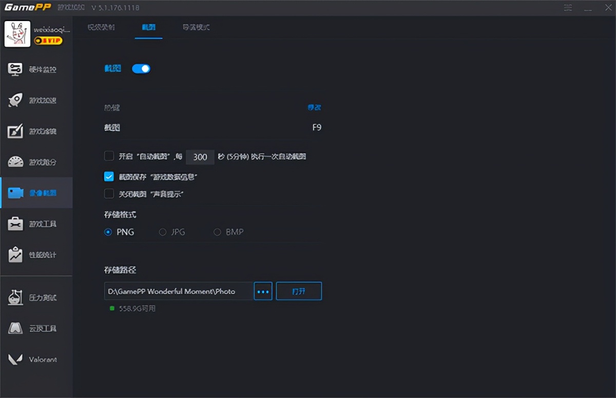The image size is (616, 398).
Task: Browse for a new storage path
Action: point(263,291)
